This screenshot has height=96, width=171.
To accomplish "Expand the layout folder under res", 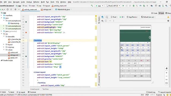I will 4,45.
